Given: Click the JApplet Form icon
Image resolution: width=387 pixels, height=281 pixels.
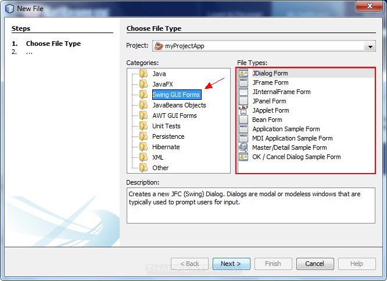Looking at the screenshot, I should point(243,110).
